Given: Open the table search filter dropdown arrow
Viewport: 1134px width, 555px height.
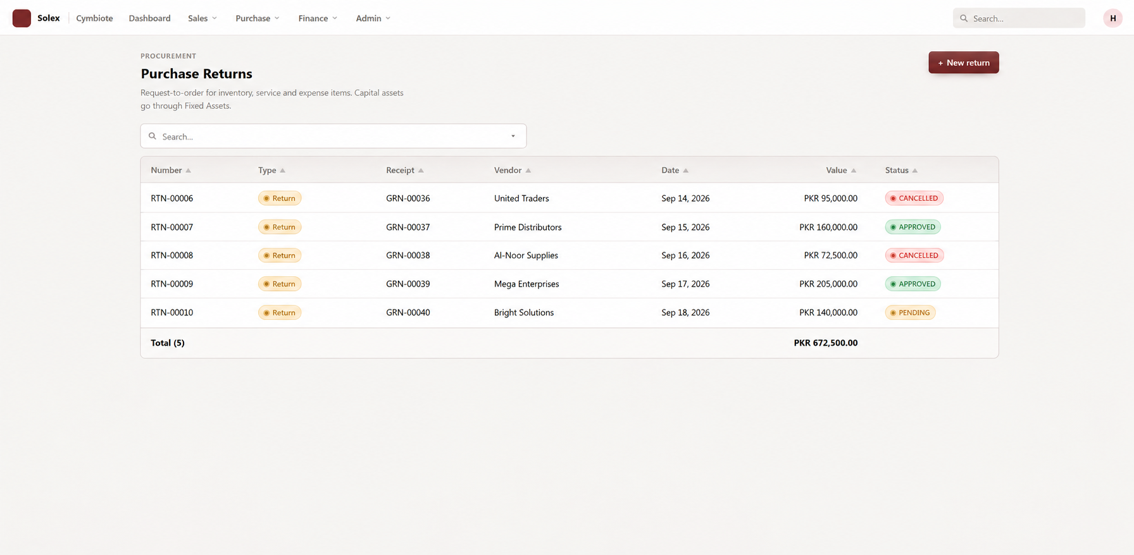Looking at the screenshot, I should pyautogui.click(x=513, y=137).
